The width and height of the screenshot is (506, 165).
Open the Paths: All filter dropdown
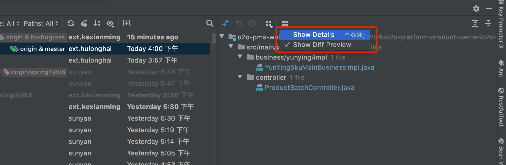click(41, 23)
